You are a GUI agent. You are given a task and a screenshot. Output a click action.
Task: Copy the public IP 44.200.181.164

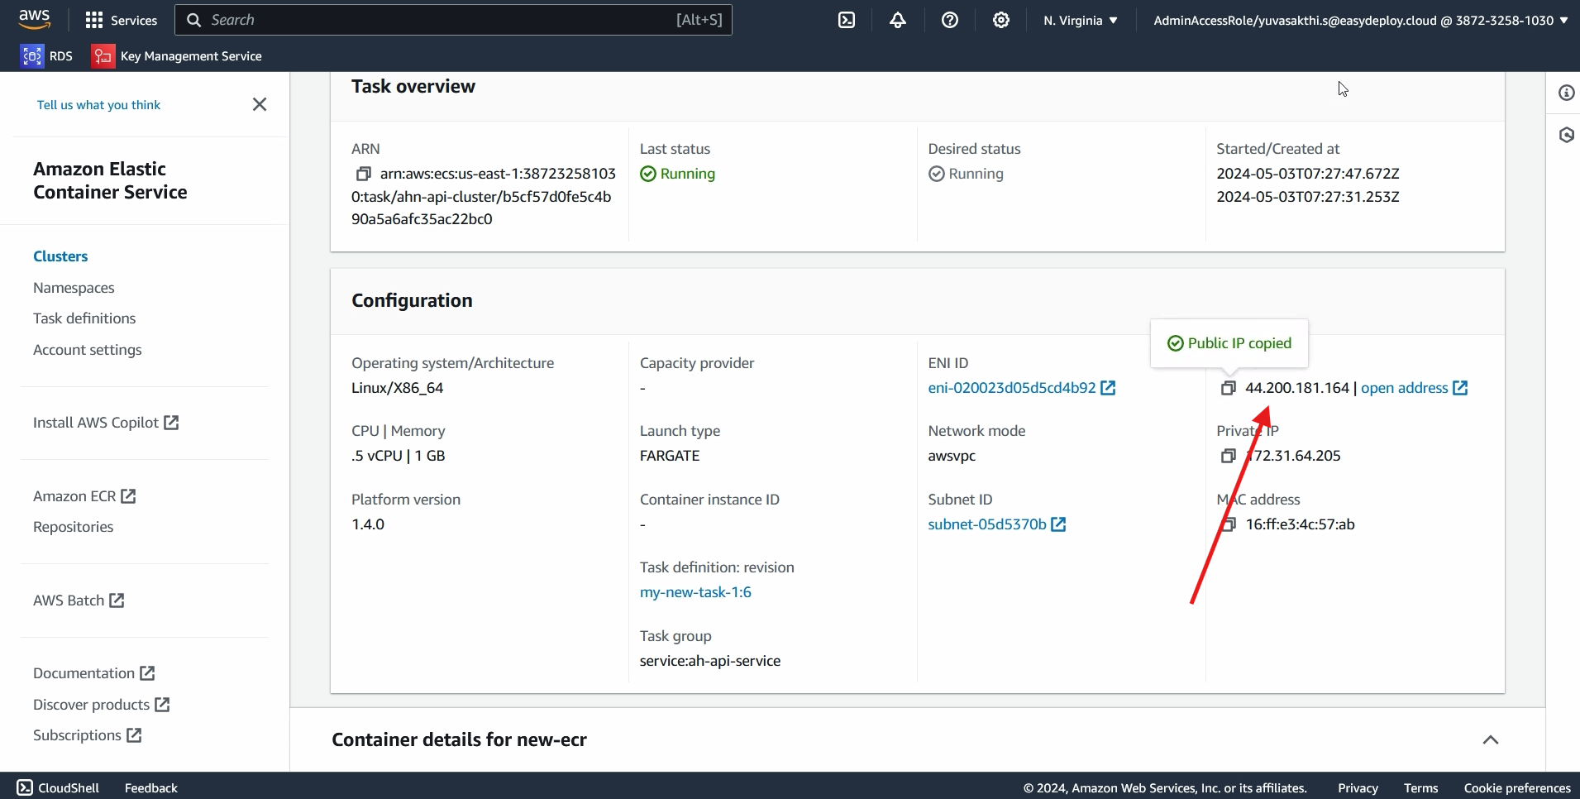coord(1229,388)
